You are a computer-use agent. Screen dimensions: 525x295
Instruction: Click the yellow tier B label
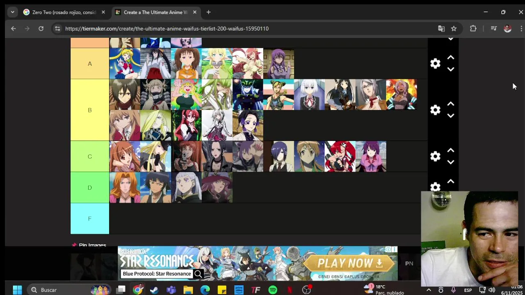click(90, 110)
